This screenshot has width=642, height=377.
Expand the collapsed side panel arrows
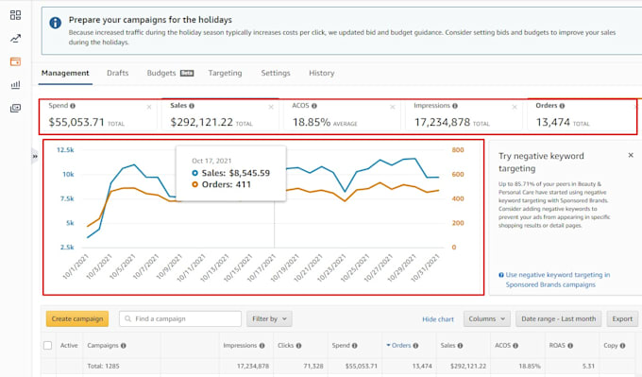point(35,156)
